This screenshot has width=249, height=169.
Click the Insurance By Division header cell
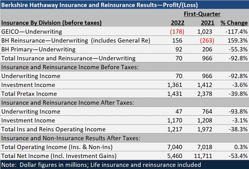coord(51,23)
